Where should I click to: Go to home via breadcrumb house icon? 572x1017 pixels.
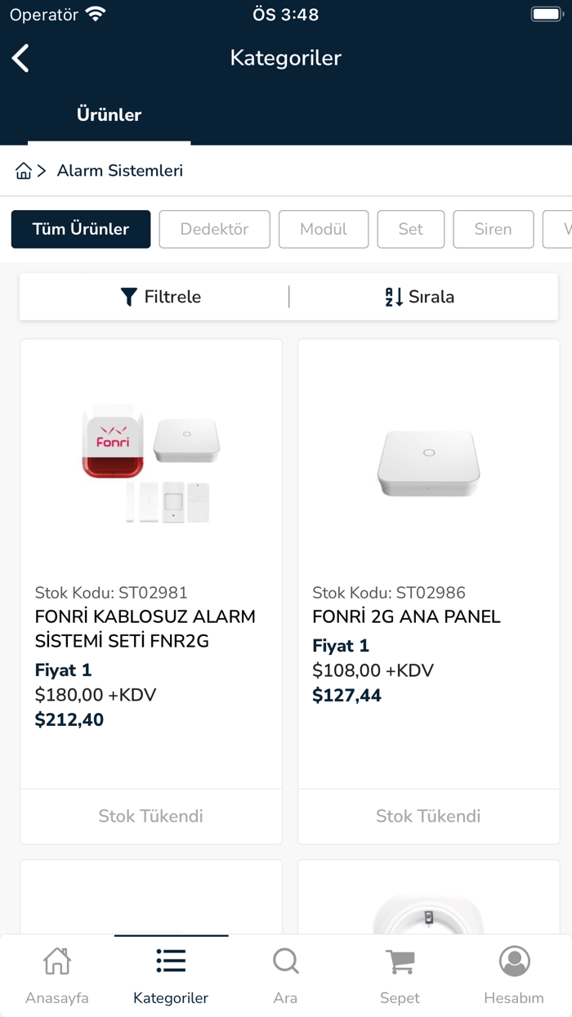point(24,171)
